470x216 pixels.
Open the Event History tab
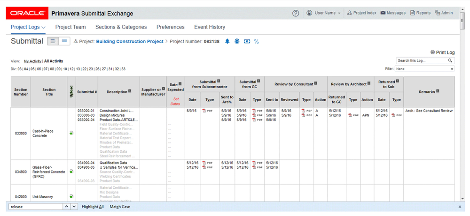(210, 27)
